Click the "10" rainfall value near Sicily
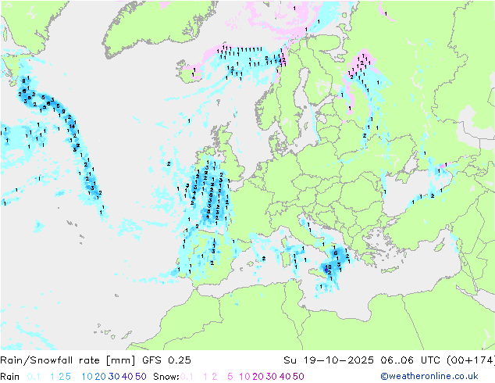Viewport: 495px width, 383px height. 329,267
